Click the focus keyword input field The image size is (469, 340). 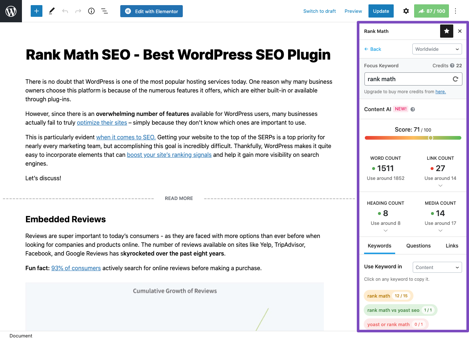(413, 79)
